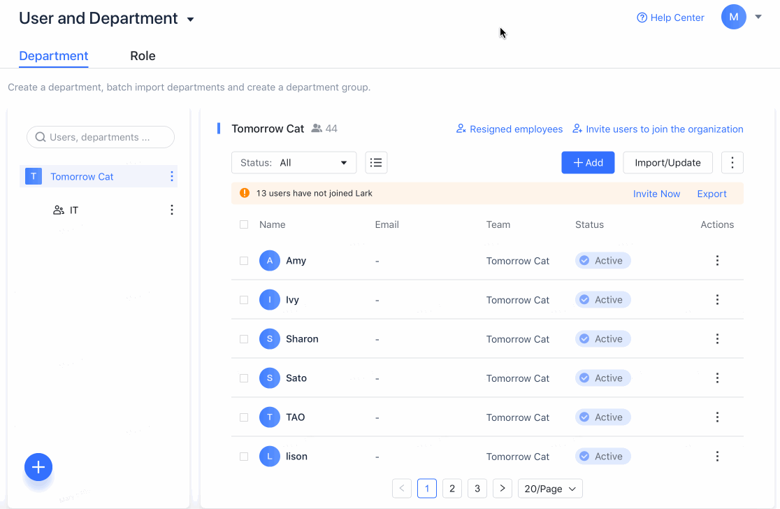
Task: Switch to the Role tab
Action: (143, 56)
